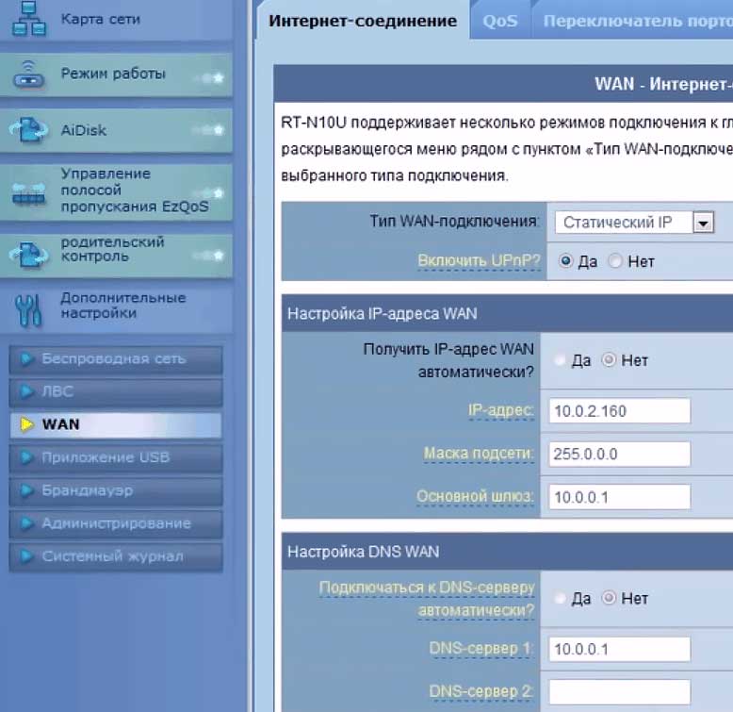Click the arrow icon beside Брандмауэр
Viewport: 733px width, 712px height.
(x=26, y=490)
